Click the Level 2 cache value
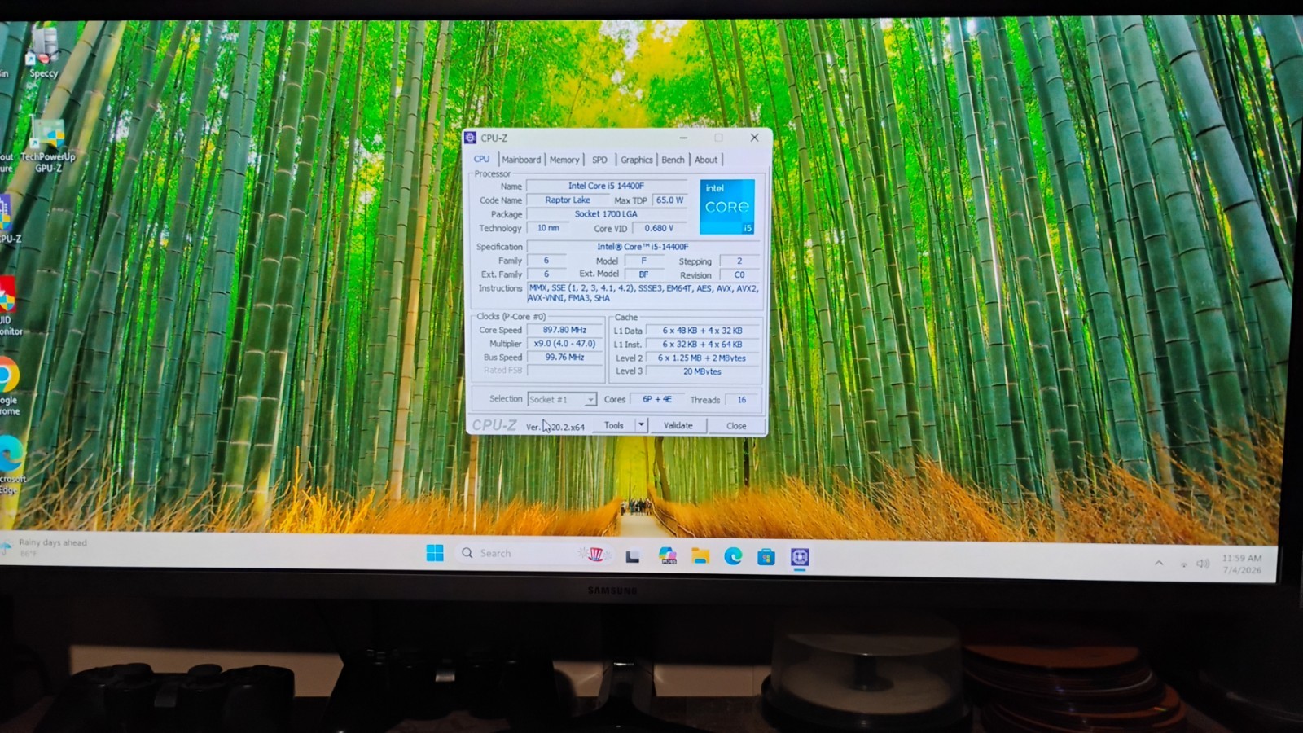 point(702,358)
